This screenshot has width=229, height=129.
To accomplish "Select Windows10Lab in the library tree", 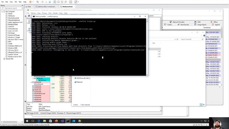I will 13,24.
